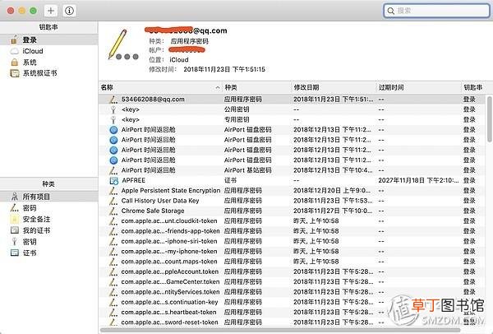Click the 位置 iCloud value in details
The width and height of the screenshot is (493, 334).
[179, 60]
